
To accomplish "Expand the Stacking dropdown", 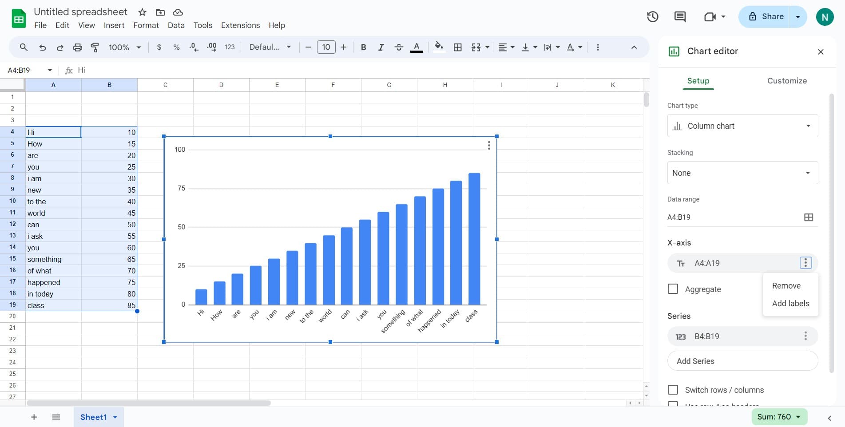I will [742, 173].
